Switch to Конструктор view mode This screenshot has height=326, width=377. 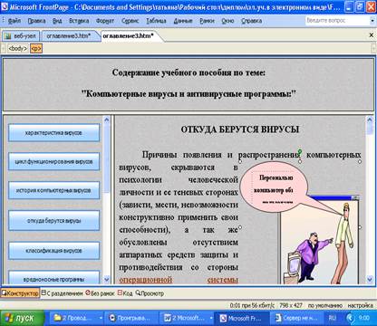coord(20,293)
